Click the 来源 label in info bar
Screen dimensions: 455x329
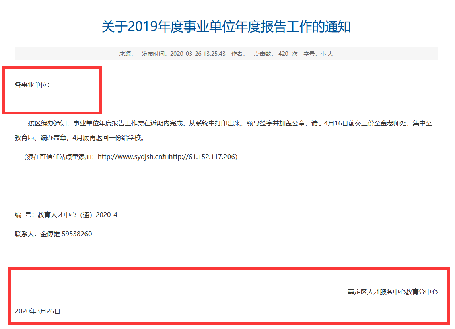tap(126, 54)
